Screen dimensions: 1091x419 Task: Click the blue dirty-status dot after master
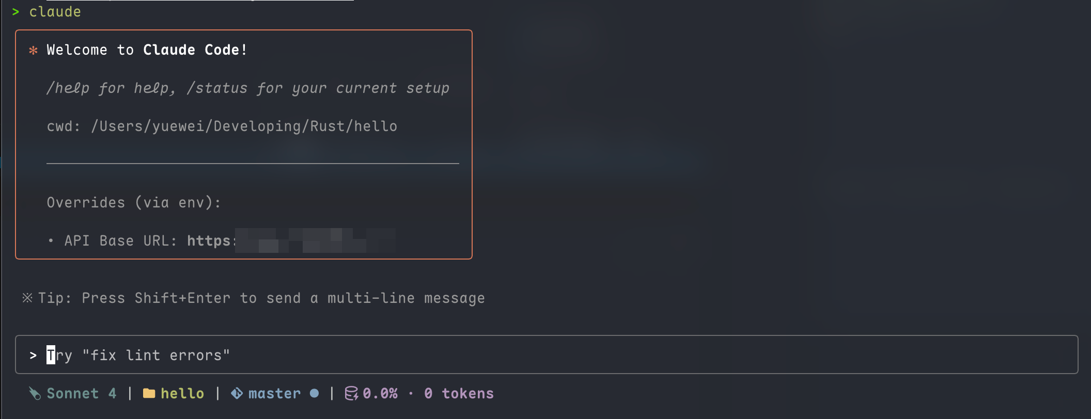[x=314, y=394]
